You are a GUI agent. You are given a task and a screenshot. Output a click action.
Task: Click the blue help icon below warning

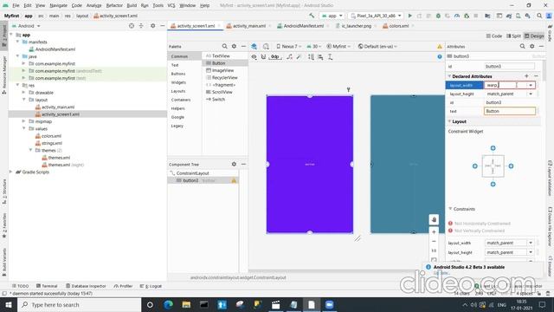(x=440, y=56)
